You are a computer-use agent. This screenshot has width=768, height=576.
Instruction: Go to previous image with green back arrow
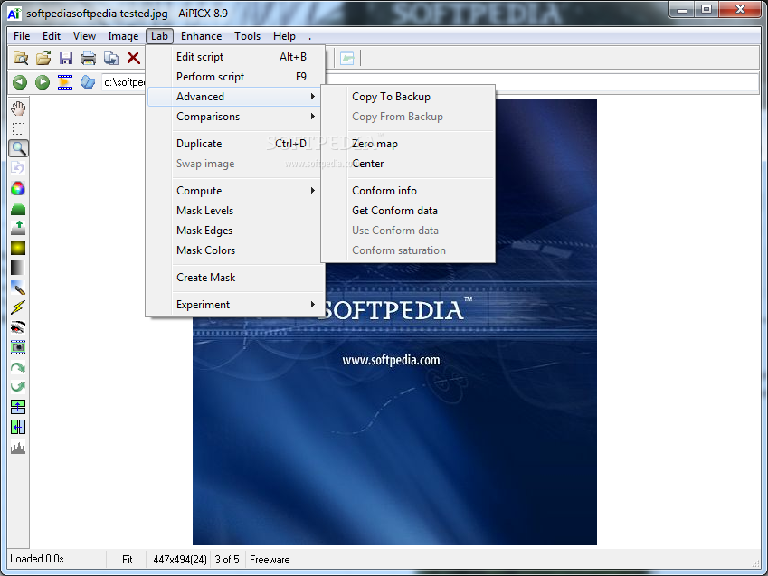point(20,81)
